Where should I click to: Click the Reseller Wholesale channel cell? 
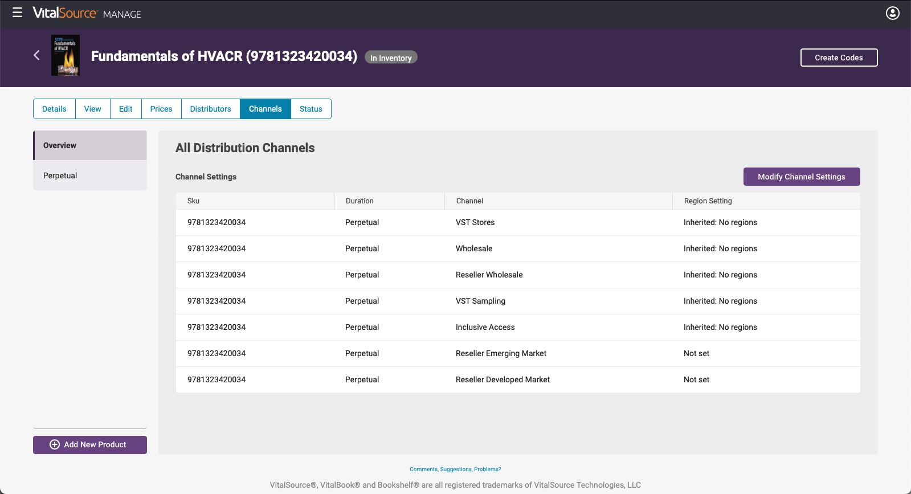(x=489, y=275)
